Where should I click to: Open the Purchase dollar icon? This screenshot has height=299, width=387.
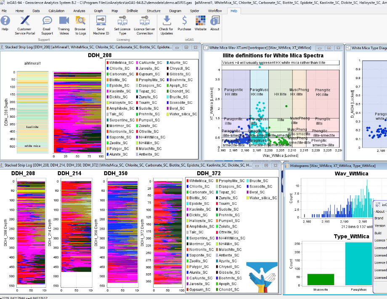pyautogui.click(x=184, y=21)
